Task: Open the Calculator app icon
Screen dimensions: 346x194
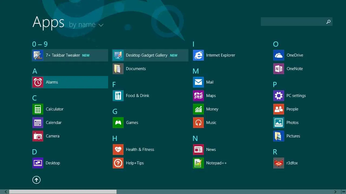Action: 38,109
